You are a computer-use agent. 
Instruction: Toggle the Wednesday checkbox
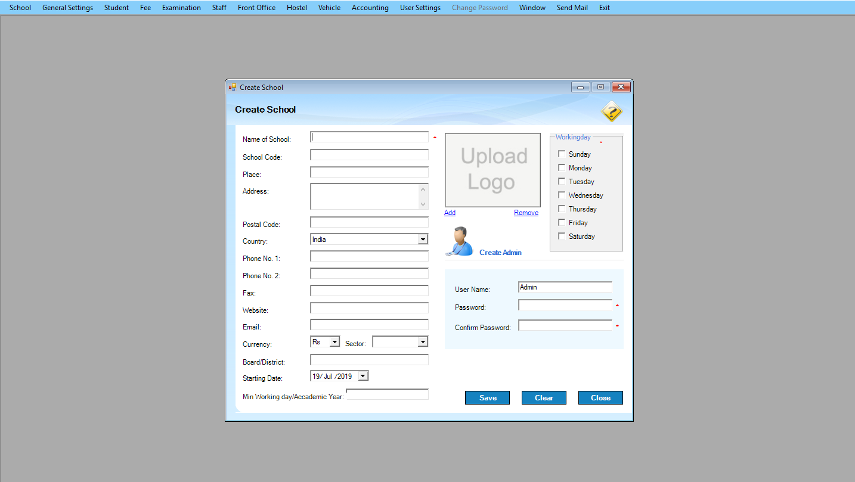(562, 195)
